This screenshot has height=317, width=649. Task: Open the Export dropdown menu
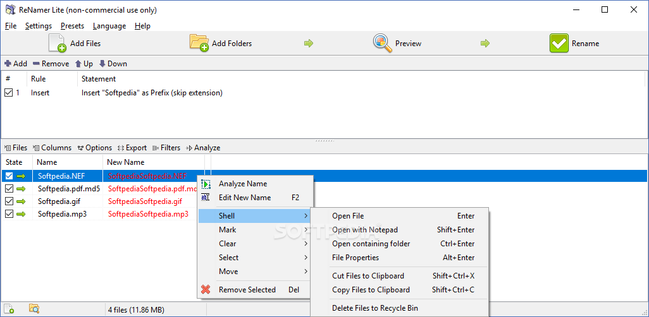132,148
